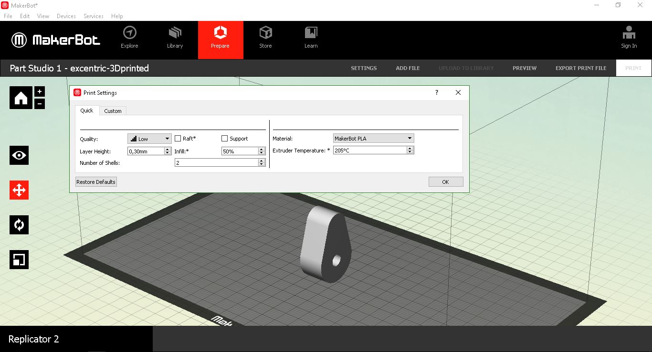Screen dimensions: 652x352
Task: Open the Help menu
Action: pos(117,16)
